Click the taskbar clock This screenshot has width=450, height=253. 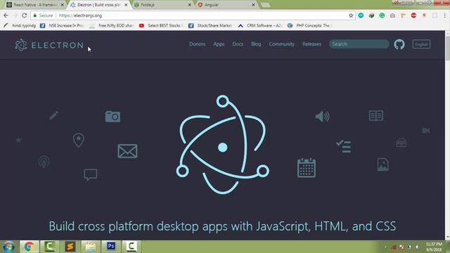point(434,247)
